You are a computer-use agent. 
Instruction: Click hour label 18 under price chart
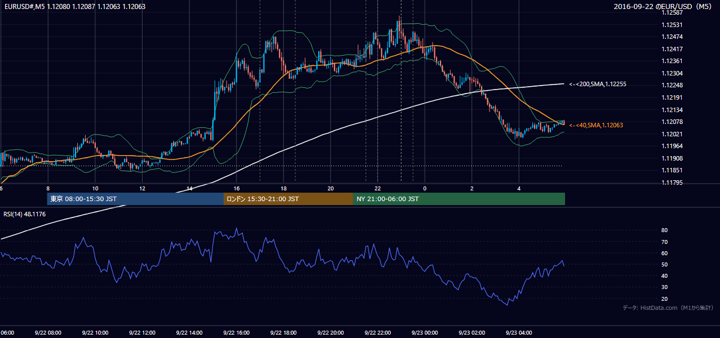click(284, 188)
